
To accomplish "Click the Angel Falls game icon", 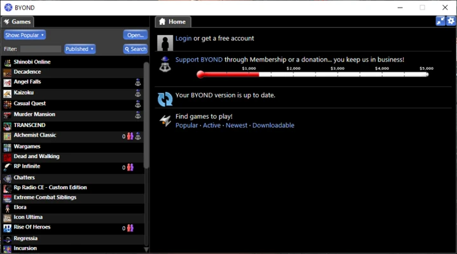I will pyautogui.click(x=8, y=83).
